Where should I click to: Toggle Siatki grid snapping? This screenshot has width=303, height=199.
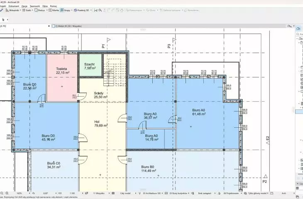point(27,10)
